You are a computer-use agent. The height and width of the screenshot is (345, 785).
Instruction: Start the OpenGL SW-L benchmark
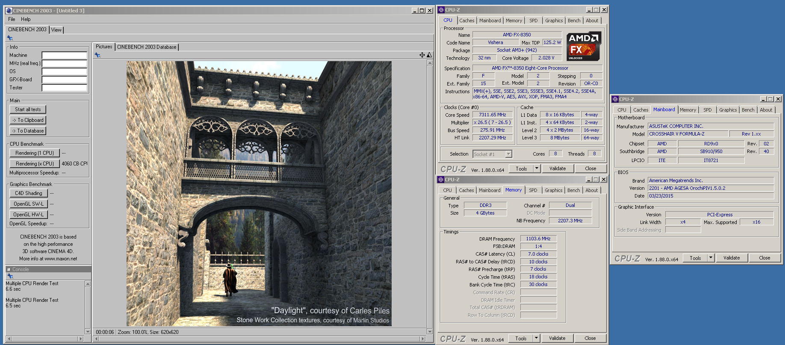[x=29, y=204]
